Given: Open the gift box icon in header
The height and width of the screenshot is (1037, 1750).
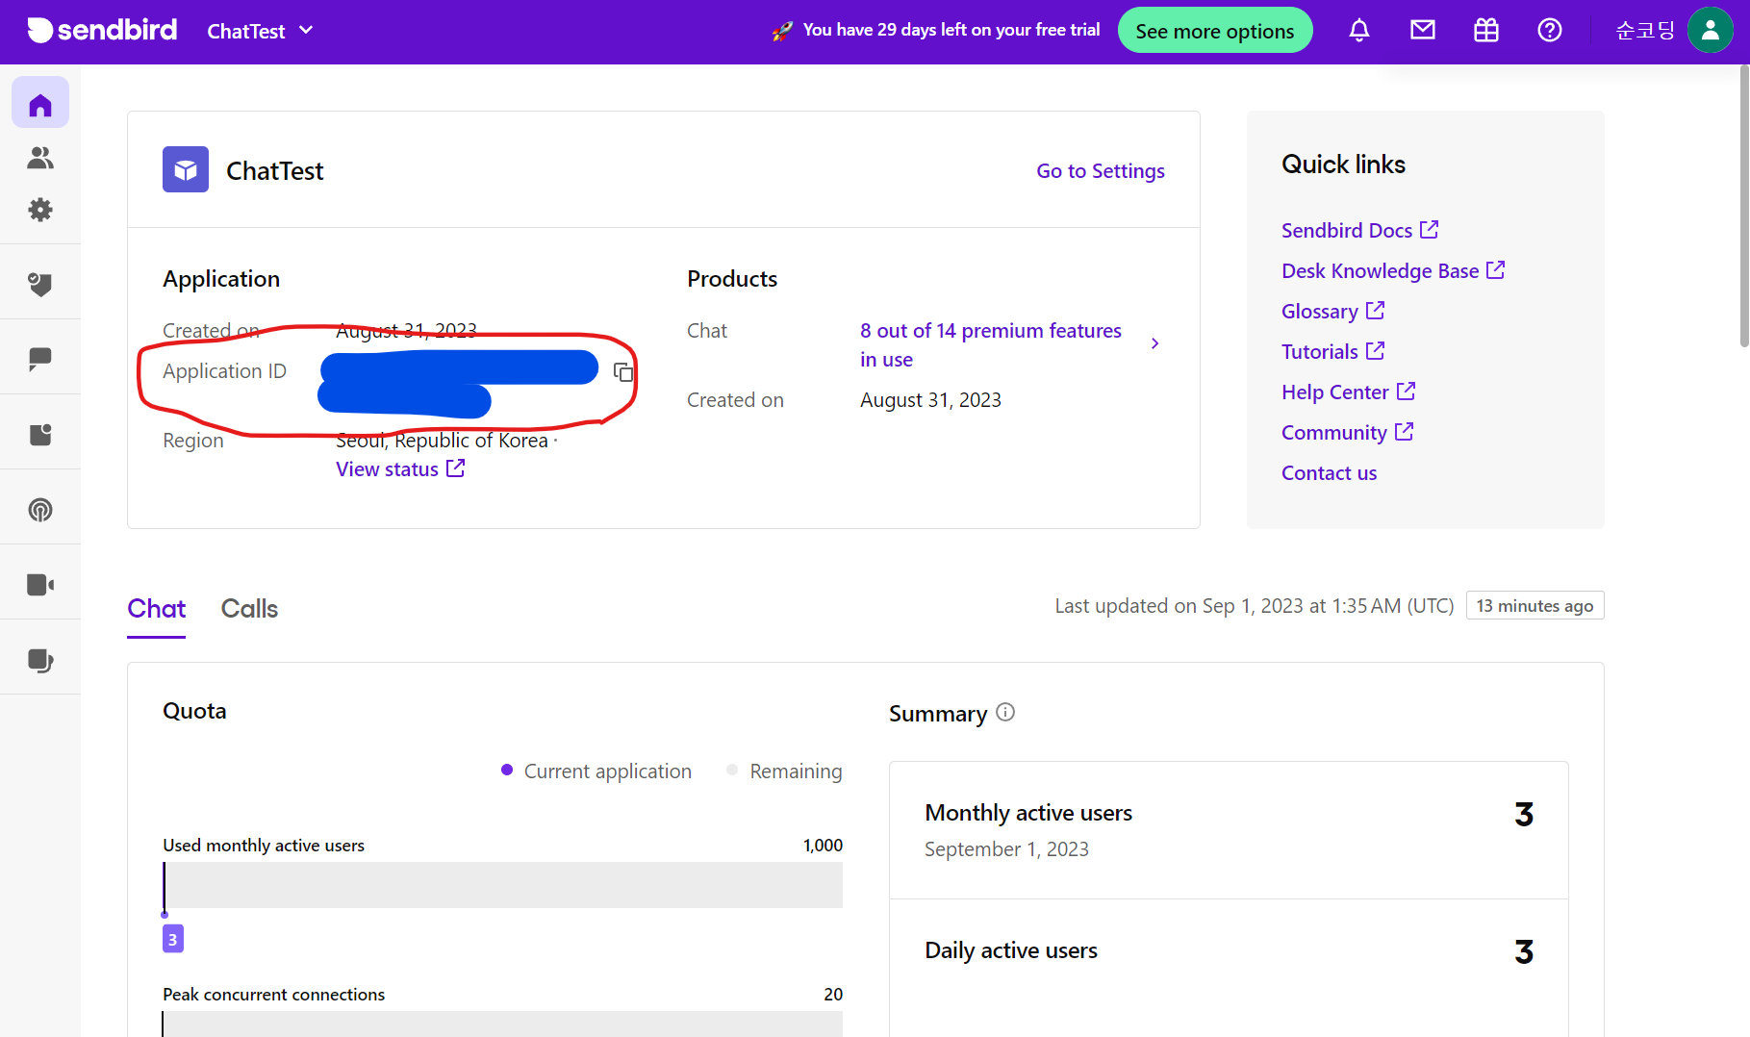Looking at the screenshot, I should click(1486, 31).
